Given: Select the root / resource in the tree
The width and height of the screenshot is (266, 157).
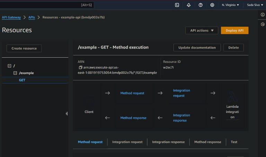Looking at the screenshot, I should tap(14, 66).
